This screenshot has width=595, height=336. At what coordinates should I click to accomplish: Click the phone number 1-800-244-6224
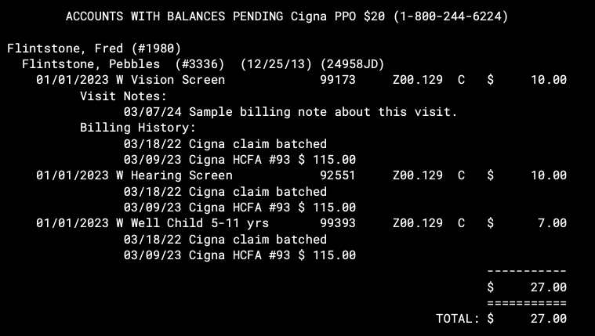coord(451,16)
